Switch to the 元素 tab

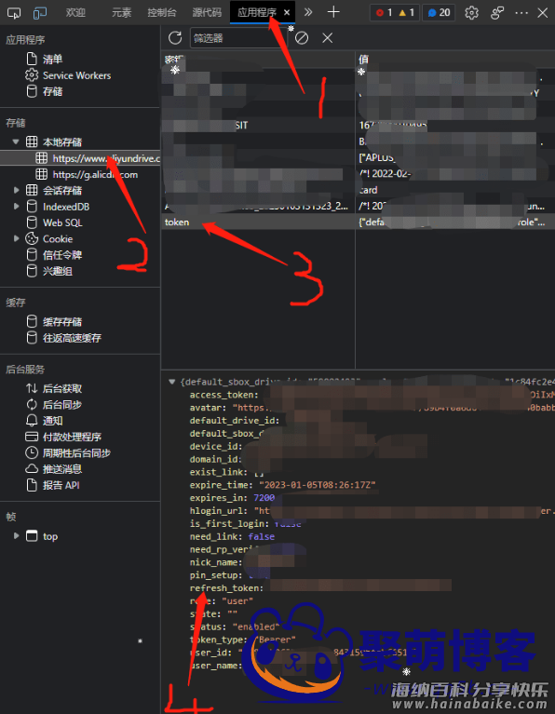coord(121,13)
